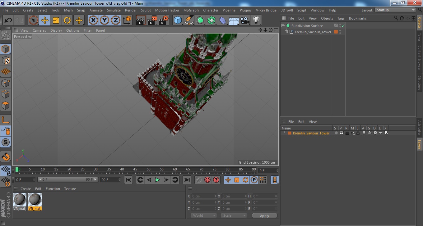Toggle Y axis lock
The width and height of the screenshot is (423, 226).
105,20
